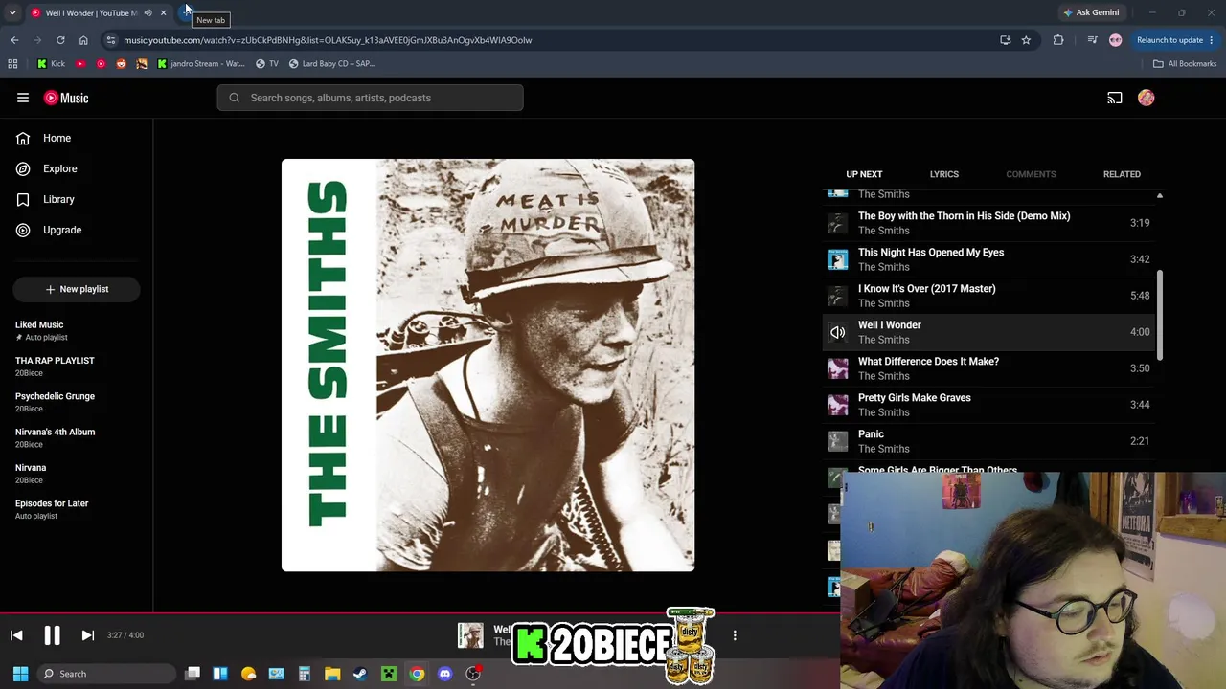The image size is (1226, 689).
Task: Click the queue scrollbar up arrow
Action: tap(1159, 196)
